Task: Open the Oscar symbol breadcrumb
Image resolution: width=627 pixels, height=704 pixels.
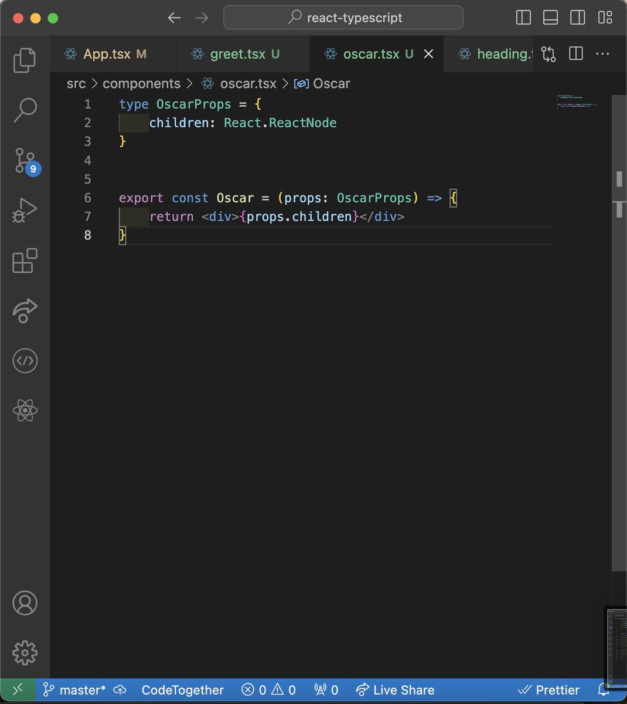Action: pyautogui.click(x=322, y=84)
